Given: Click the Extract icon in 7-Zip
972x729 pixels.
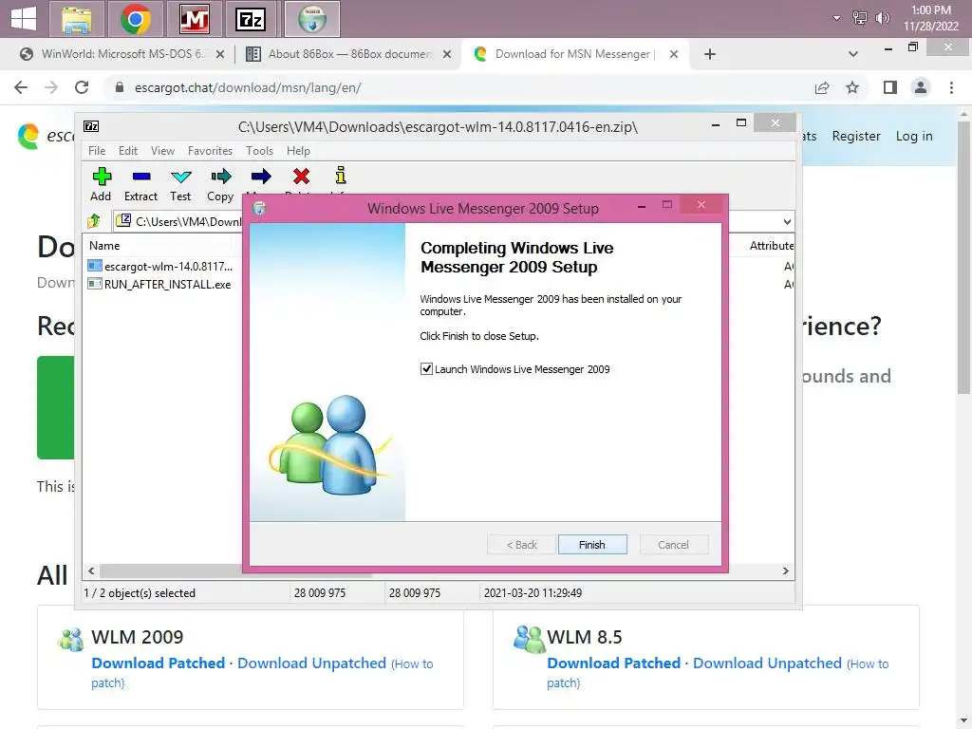Looking at the screenshot, I should [x=141, y=178].
